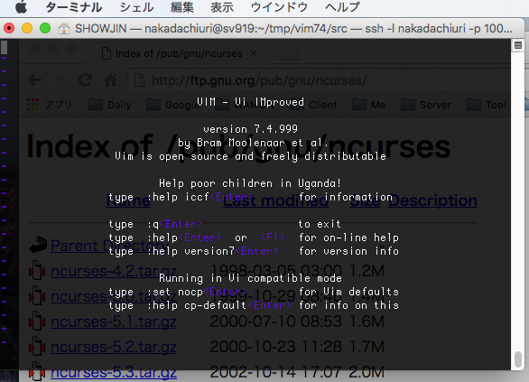529x382 pixels.
Task: Click the split pane icon in Terminal
Action: pos(518,45)
